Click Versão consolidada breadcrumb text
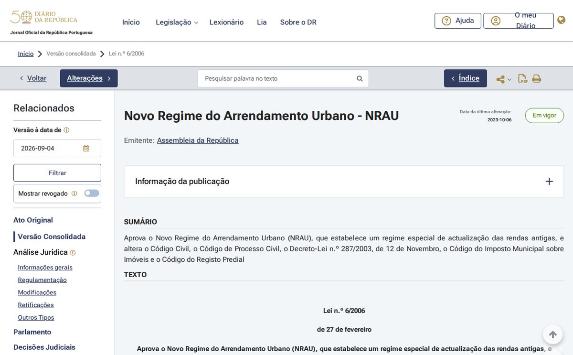The width and height of the screenshot is (573, 355). [71, 54]
